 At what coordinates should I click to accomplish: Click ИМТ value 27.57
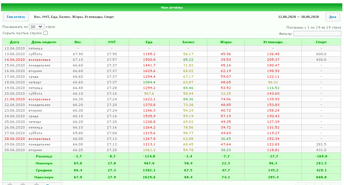coord(112,60)
